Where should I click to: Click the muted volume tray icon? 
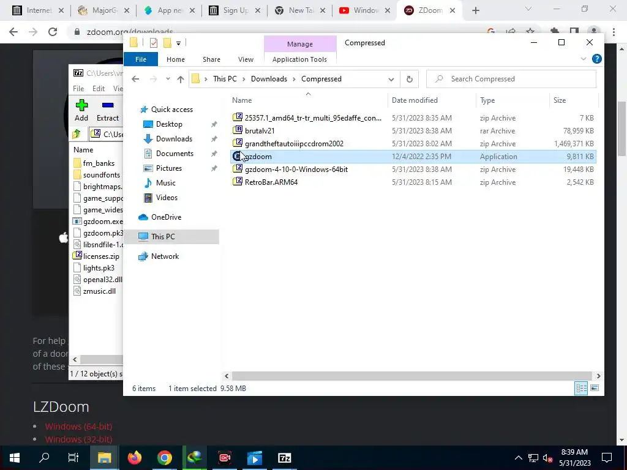click(x=547, y=458)
